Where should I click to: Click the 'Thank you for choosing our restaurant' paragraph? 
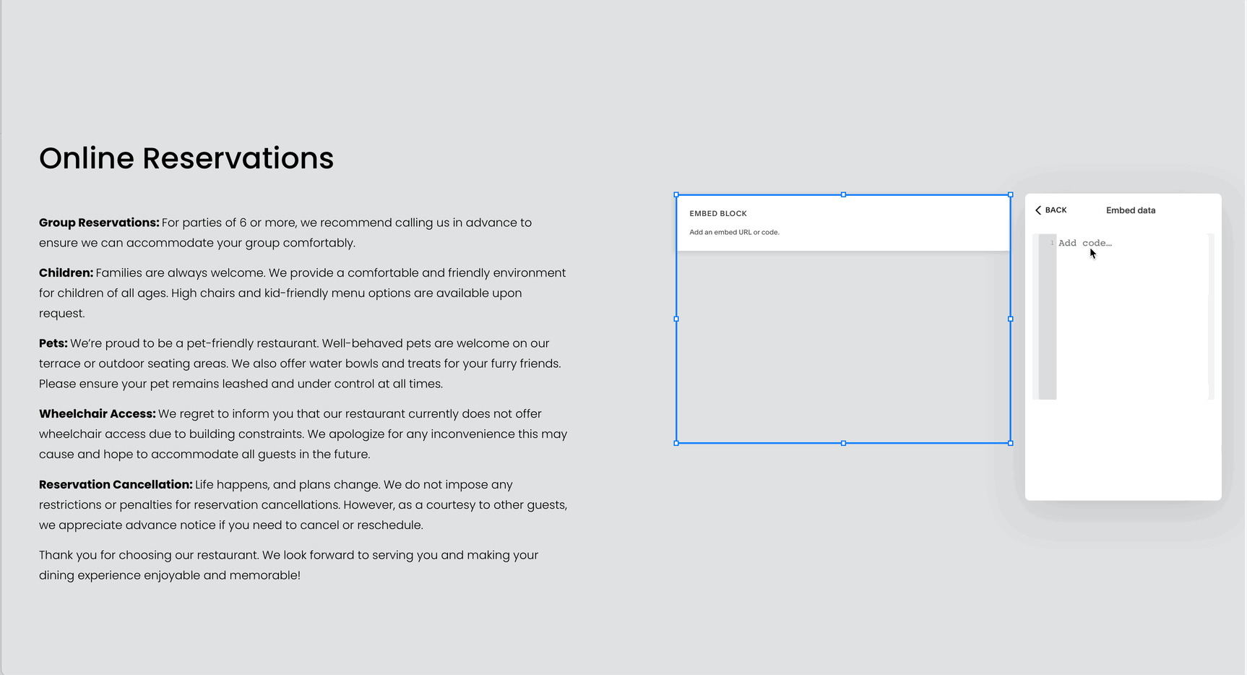pyautogui.click(x=289, y=565)
